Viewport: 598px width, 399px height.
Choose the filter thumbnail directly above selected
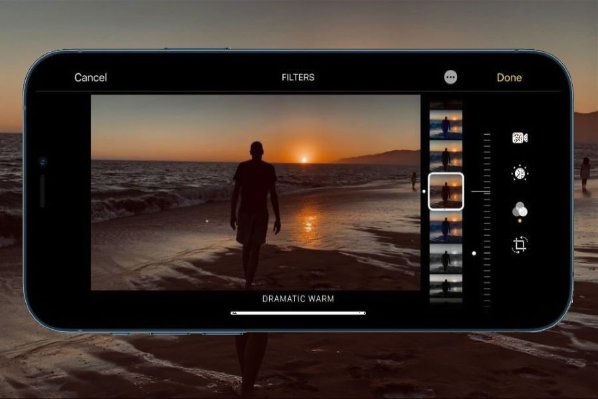click(446, 156)
